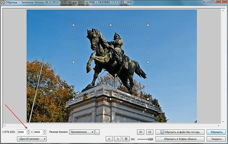Viewport: 228px width, 144px height.
Task: Toggle the grid overlay hash button
Action: point(126,139)
